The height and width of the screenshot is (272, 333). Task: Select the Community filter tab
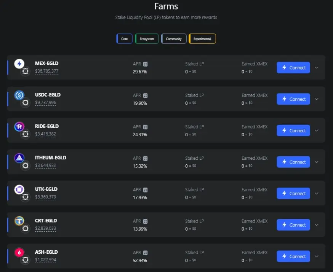tap(174, 39)
